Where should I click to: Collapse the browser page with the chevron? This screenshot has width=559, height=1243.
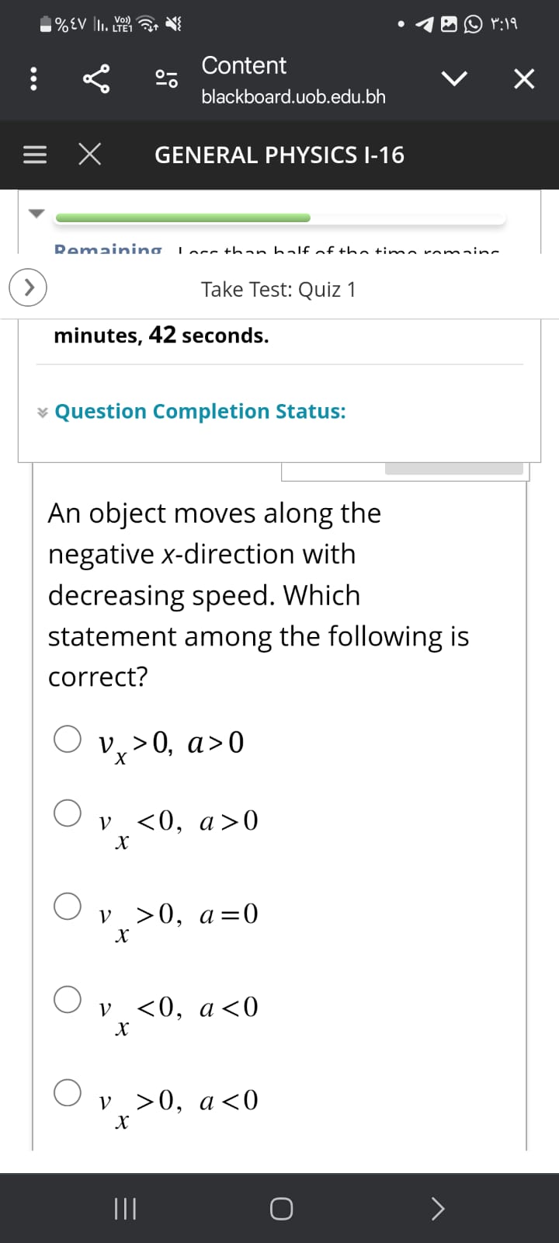tap(457, 78)
